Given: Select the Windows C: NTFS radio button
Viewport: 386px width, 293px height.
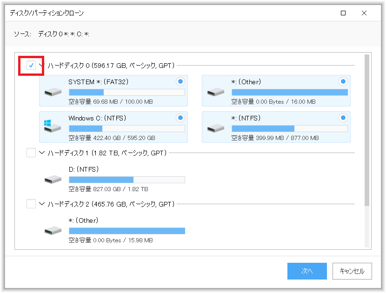Looking at the screenshot, I should click(180, 118).
